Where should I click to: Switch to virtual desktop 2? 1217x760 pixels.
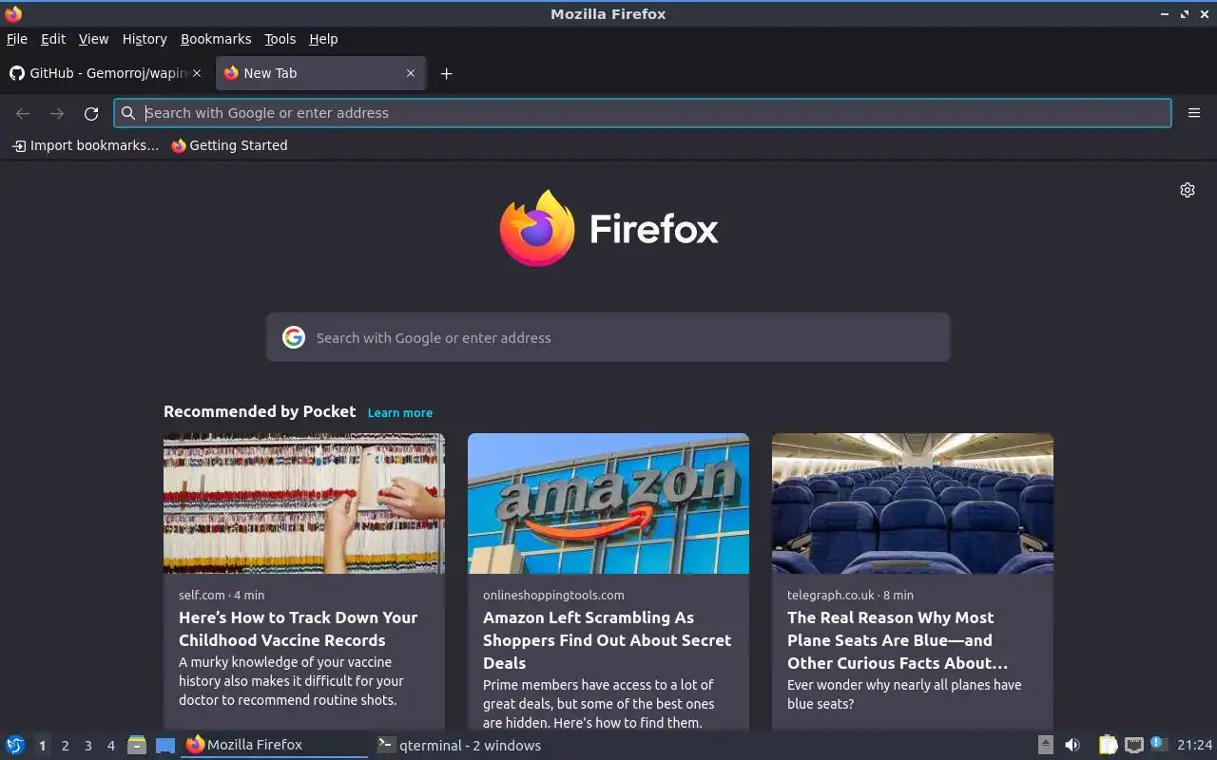65,746
